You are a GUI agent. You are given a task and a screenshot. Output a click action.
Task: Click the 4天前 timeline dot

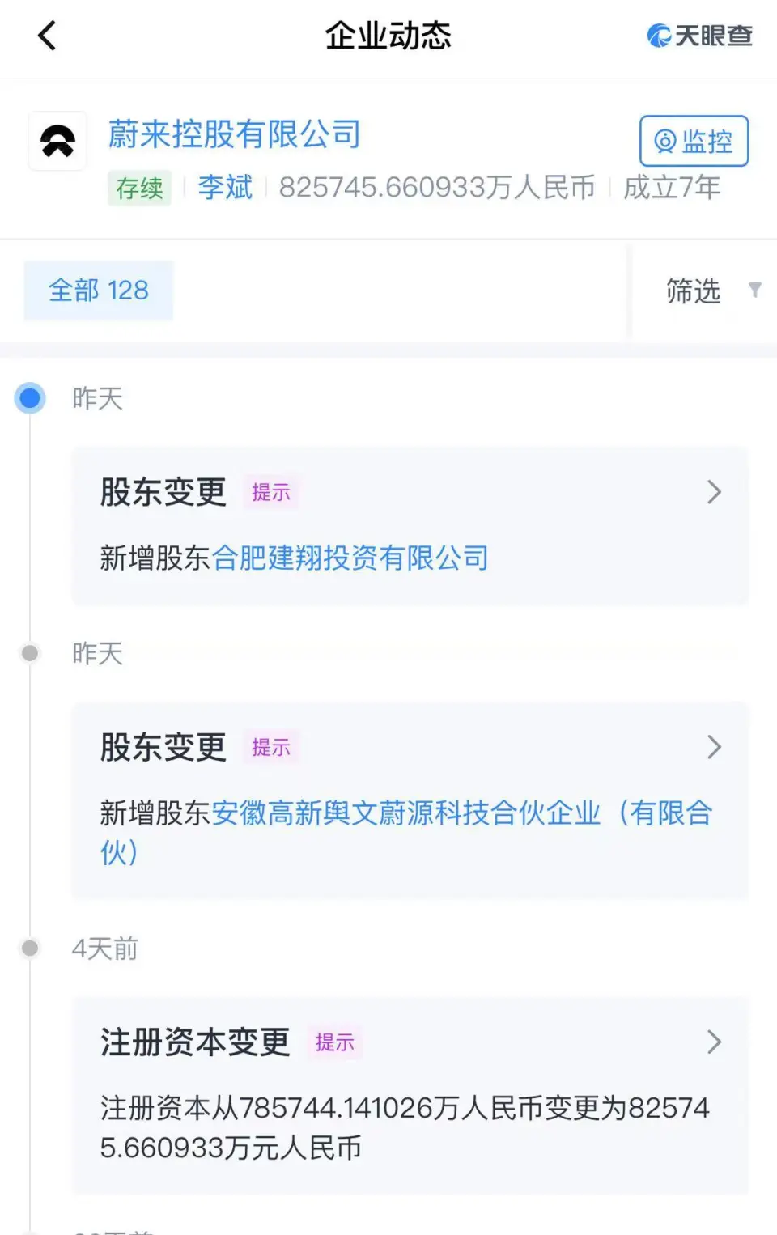pyautogui.click(x=31, y=948)
